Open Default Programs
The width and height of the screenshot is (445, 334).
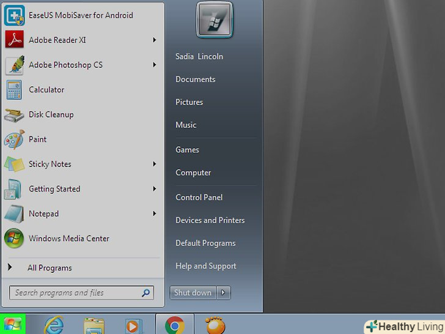coord(205,243)
